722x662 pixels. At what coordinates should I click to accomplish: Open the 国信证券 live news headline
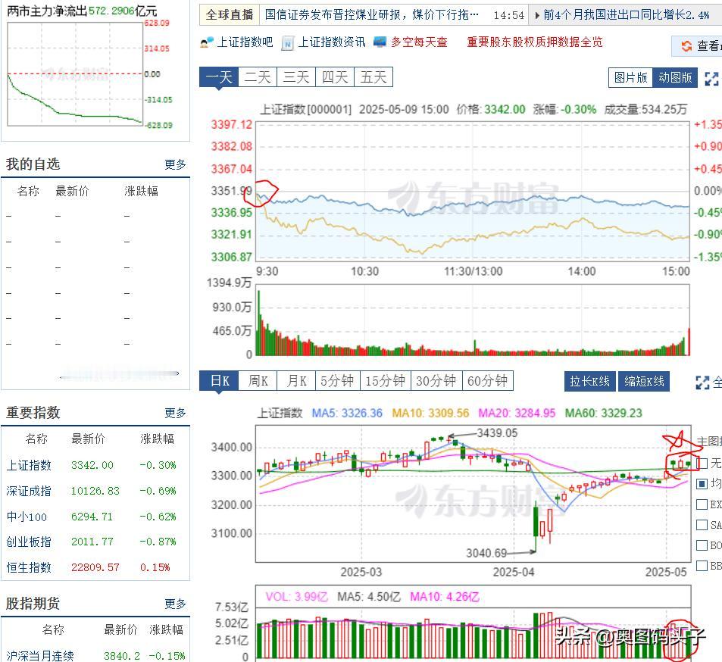click(371, 15)
